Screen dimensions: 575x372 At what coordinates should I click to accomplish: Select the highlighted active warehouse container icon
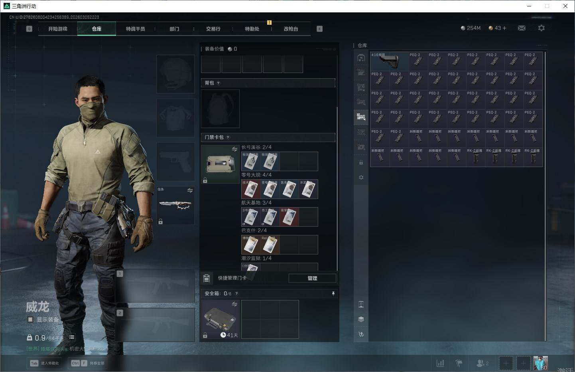click(361, 117)
